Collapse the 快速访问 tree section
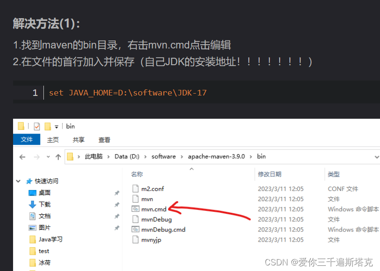Image resolution: width=380 pixels, height=271 pixels. 18,181
